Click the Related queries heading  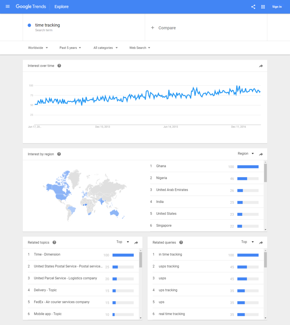pyautogui.click(x=164, y=242)
